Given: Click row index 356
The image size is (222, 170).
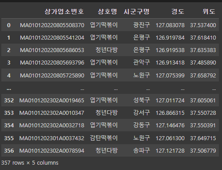Looking at the screenshot, I should click(9, 151).
